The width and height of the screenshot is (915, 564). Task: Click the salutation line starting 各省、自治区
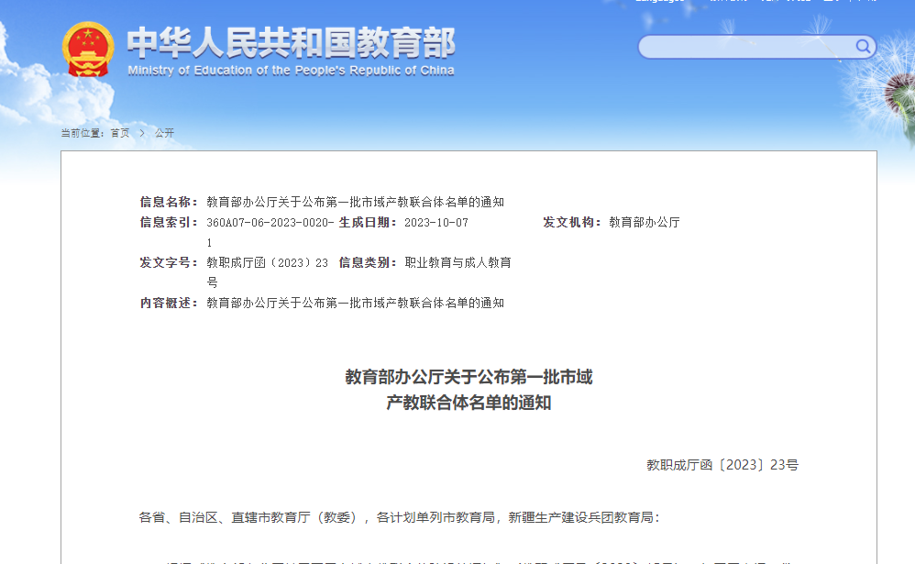click(399, 517)
